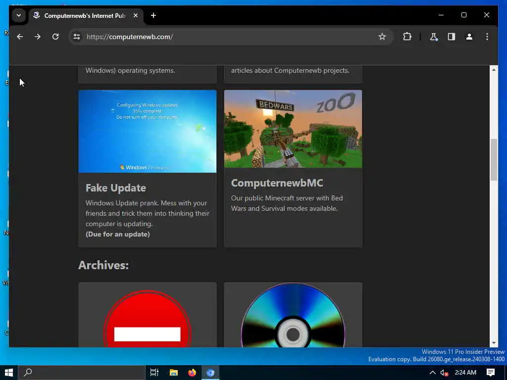The height and width of the screenshot is (380, 507).
Task: Show hidden system tray icons
Action: tap(432, 373)
